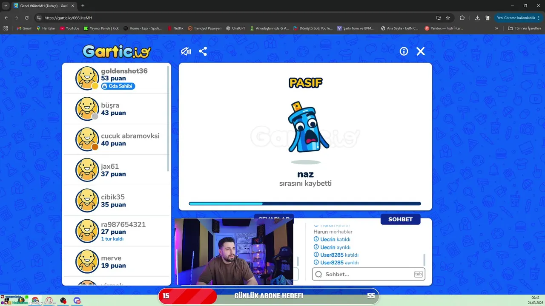Open the share room icon
The width and height of the screenshot is (545, 306).
coord(203,51)
